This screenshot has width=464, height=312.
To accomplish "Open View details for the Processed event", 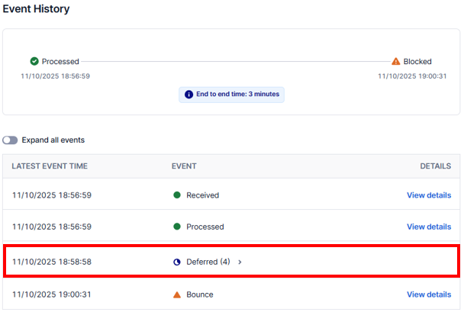I will point(428,227).
